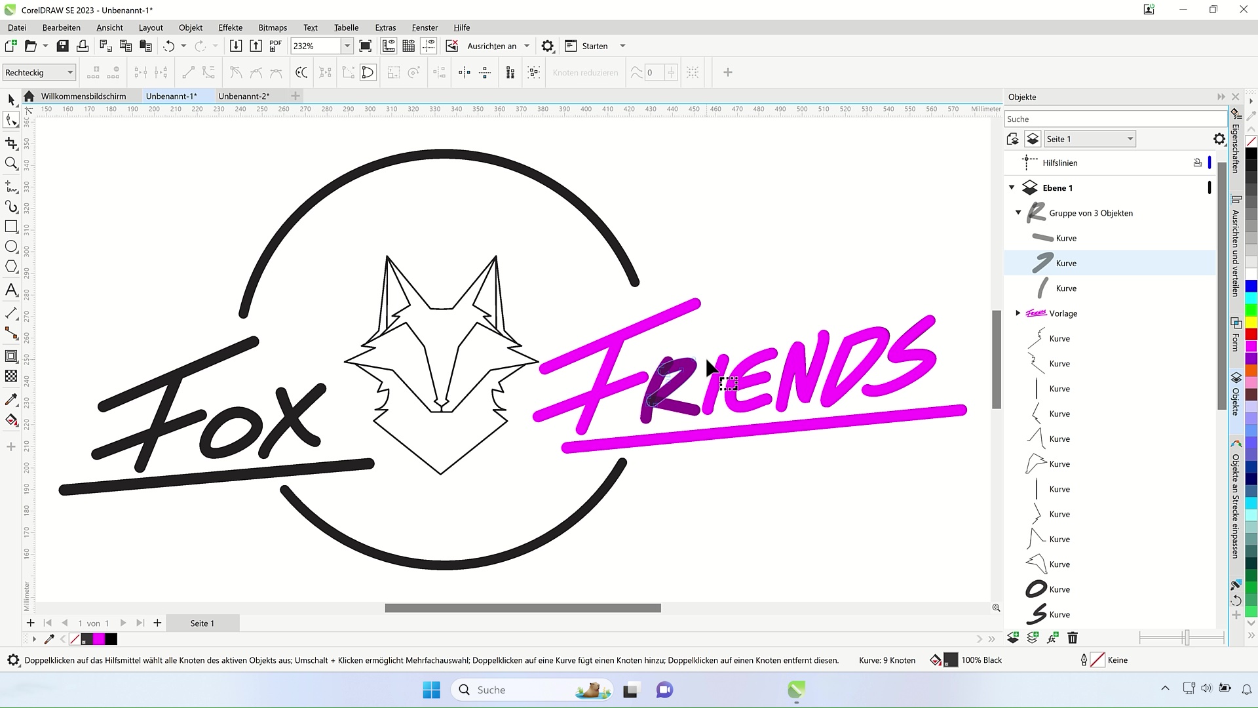Viewport: 1258px width, 708px height.
Task: Open the Effekte menu
Action: [x=230, y=28]
